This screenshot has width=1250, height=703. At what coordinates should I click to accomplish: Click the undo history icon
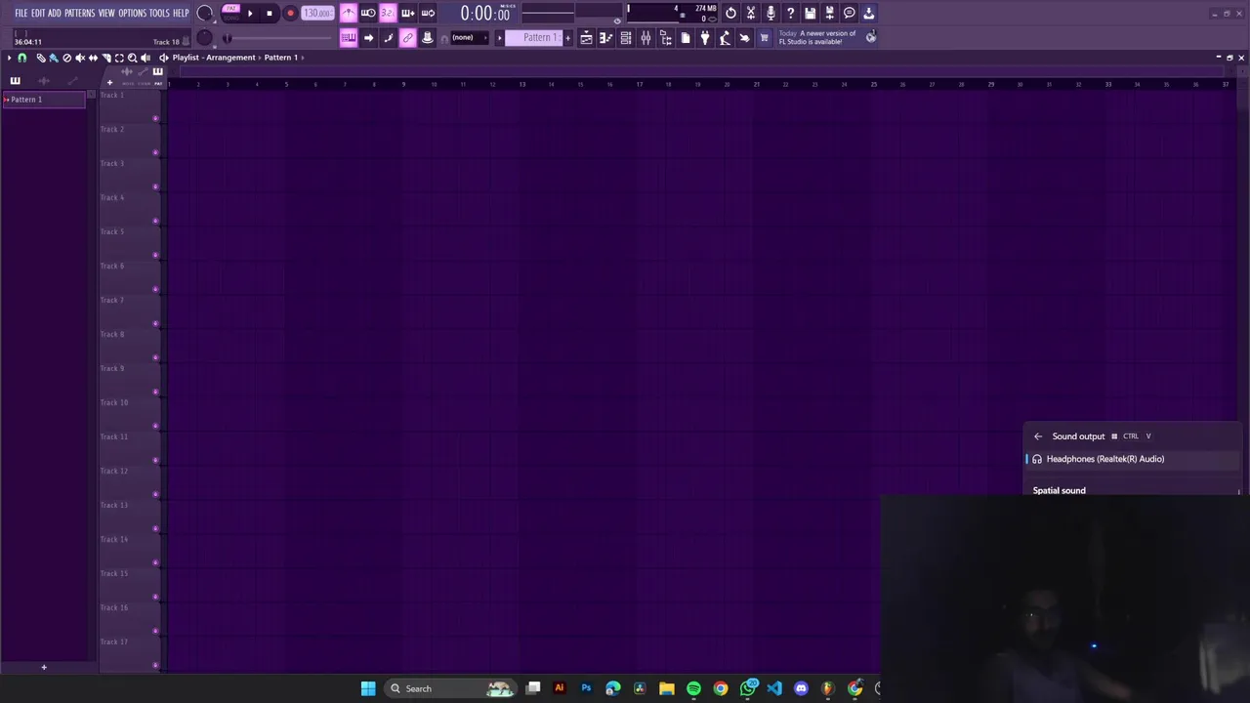(x=730, y=14)
